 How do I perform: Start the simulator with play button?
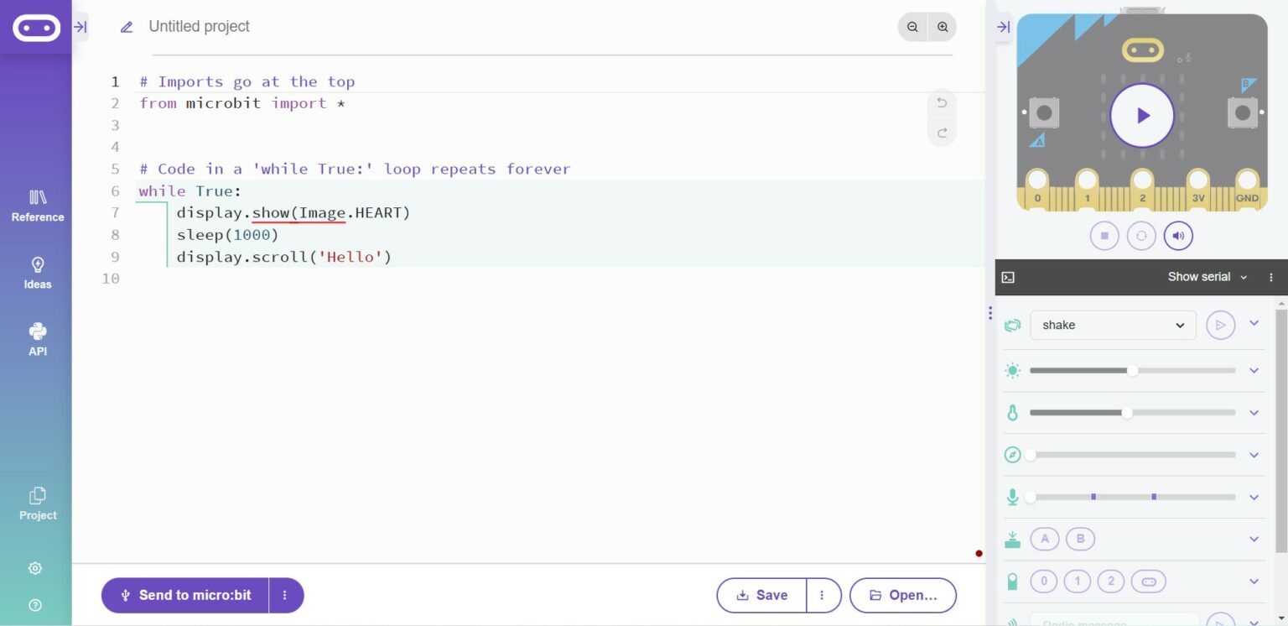1142,116
